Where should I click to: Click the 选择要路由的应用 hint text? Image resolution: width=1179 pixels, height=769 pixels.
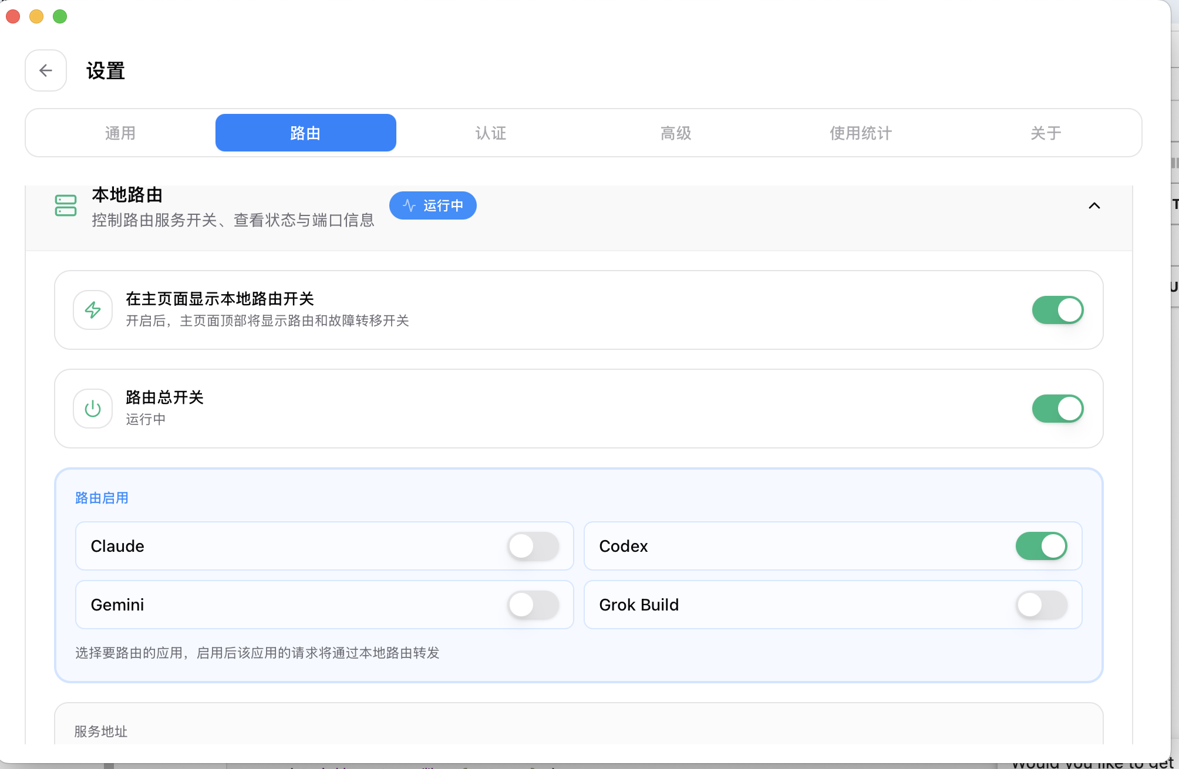[x=257, y=653]
